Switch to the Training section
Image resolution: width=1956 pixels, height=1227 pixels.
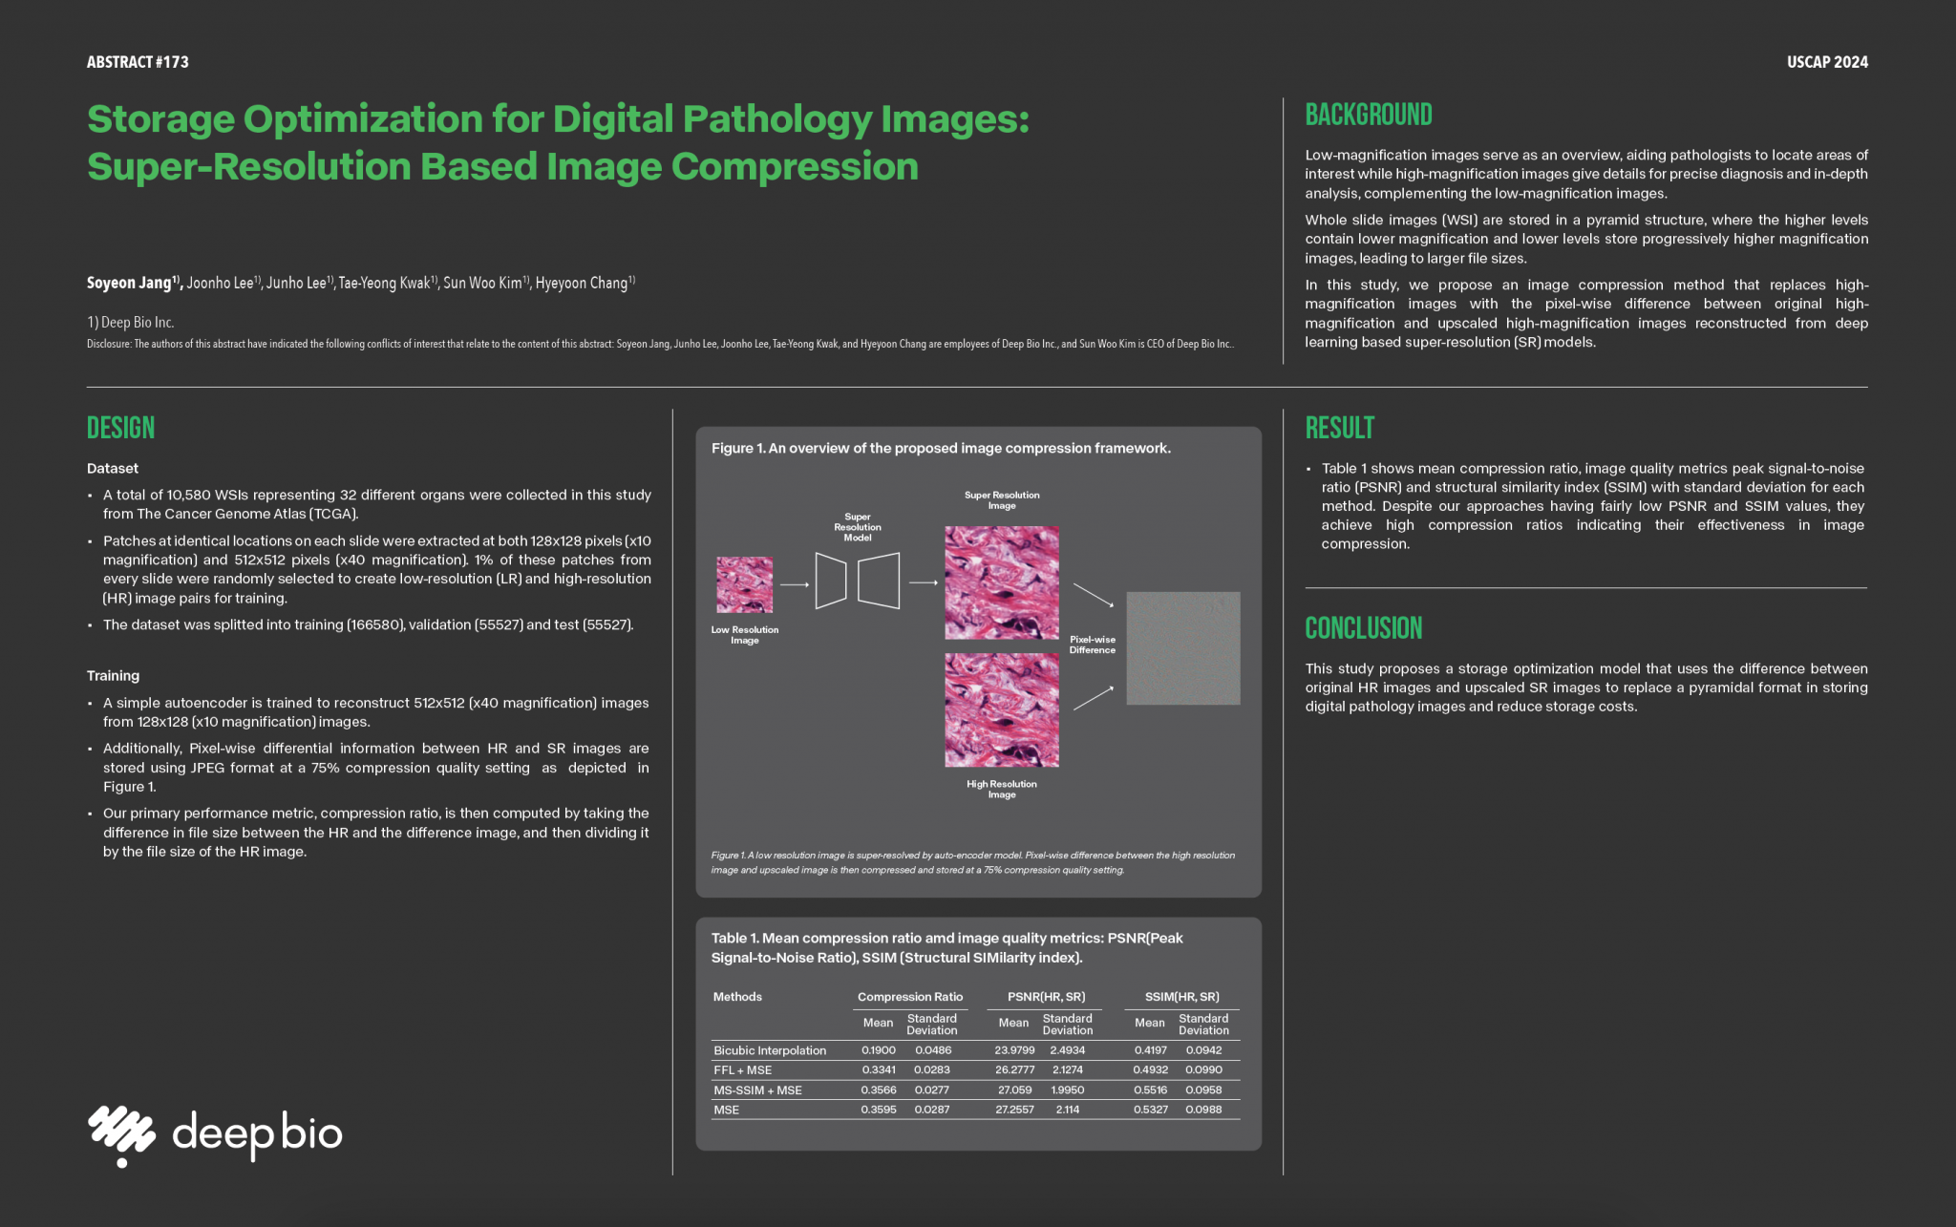pos(113,675)
